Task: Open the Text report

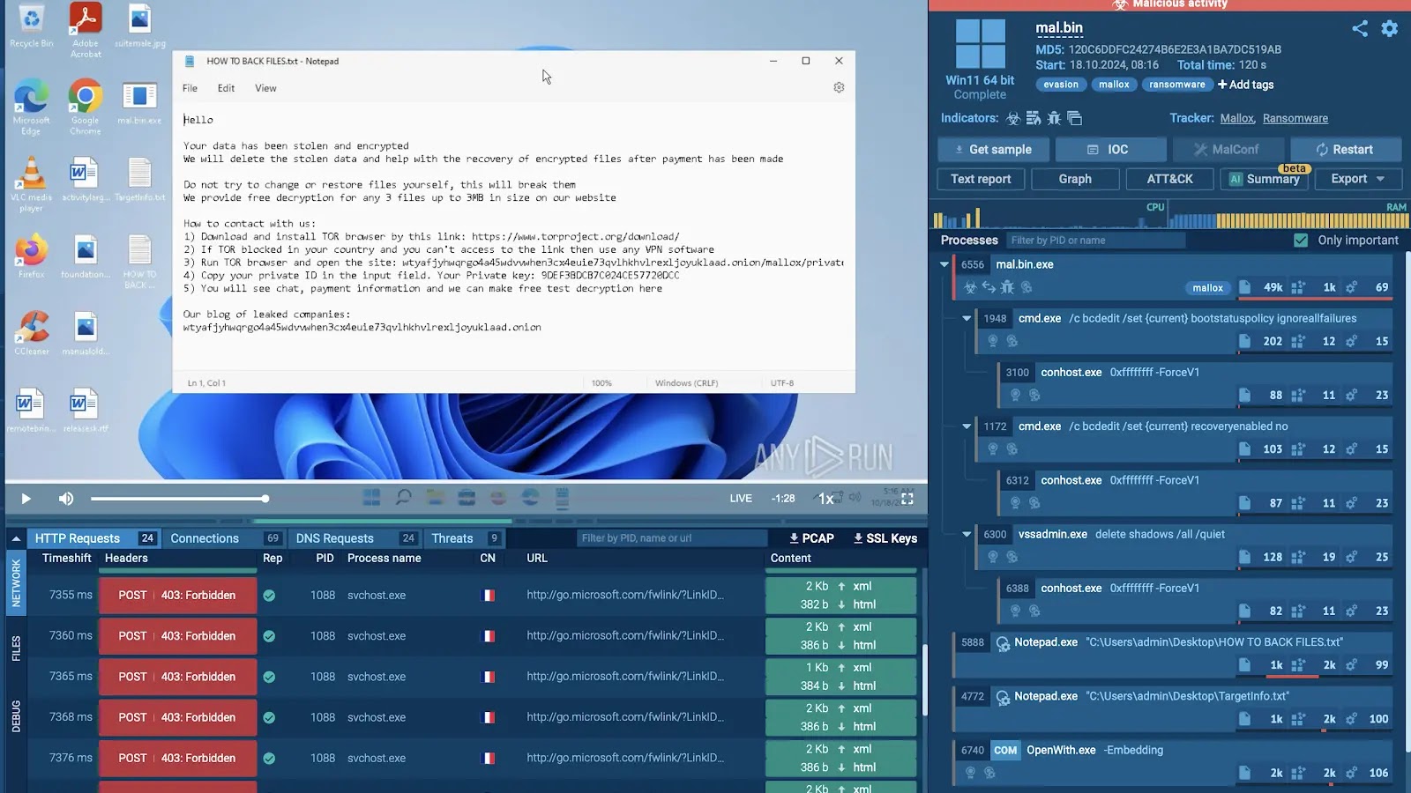Action: [981, 179]
